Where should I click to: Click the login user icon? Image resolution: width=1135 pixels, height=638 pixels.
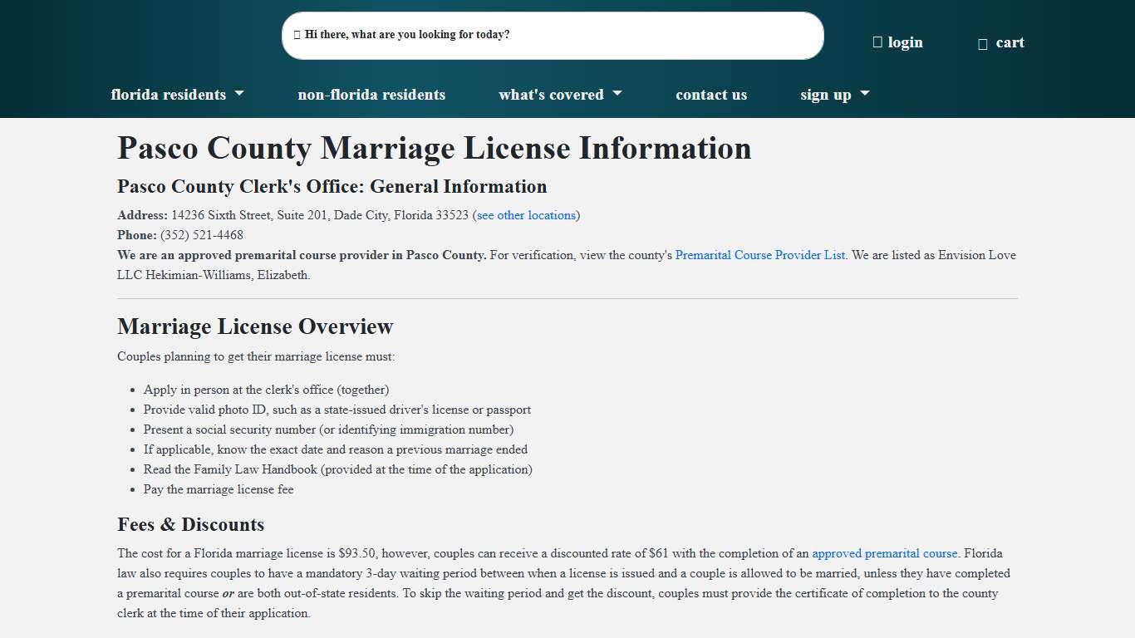pyautogui.click(x=877, y=42)
